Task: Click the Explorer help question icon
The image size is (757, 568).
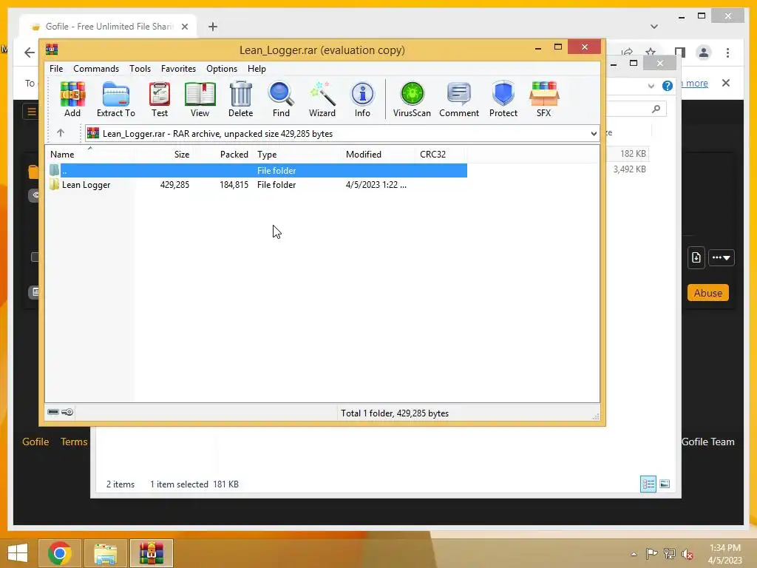Action: click(x=668, y=86)
